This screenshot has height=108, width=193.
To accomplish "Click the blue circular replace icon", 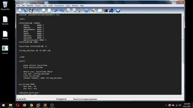I will click(x=87, y=10).
